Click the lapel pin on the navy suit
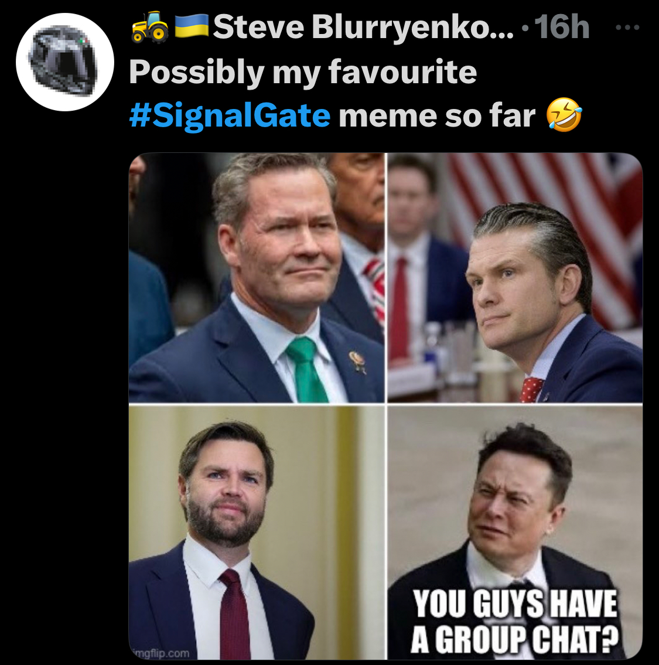Image resolution: width=659 pixels, height=665 pixels. coord(357,361)
